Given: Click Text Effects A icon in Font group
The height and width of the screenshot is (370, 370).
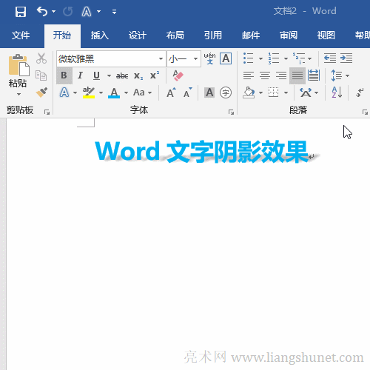Looking at the screenshot, I should [64, 92].
